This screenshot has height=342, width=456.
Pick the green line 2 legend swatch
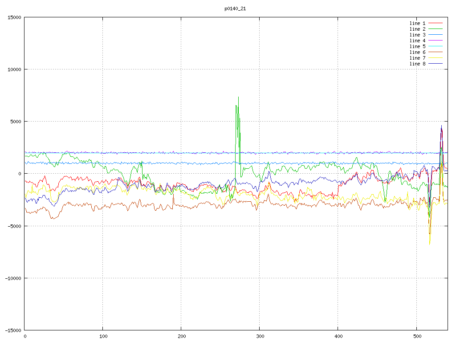click(x=436, y=29)
